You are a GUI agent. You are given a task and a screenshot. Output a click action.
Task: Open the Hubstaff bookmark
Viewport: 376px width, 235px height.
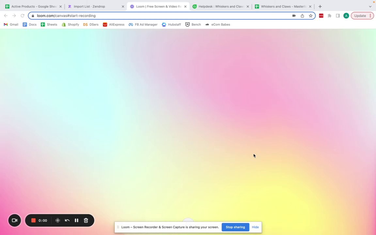point(171,24)
